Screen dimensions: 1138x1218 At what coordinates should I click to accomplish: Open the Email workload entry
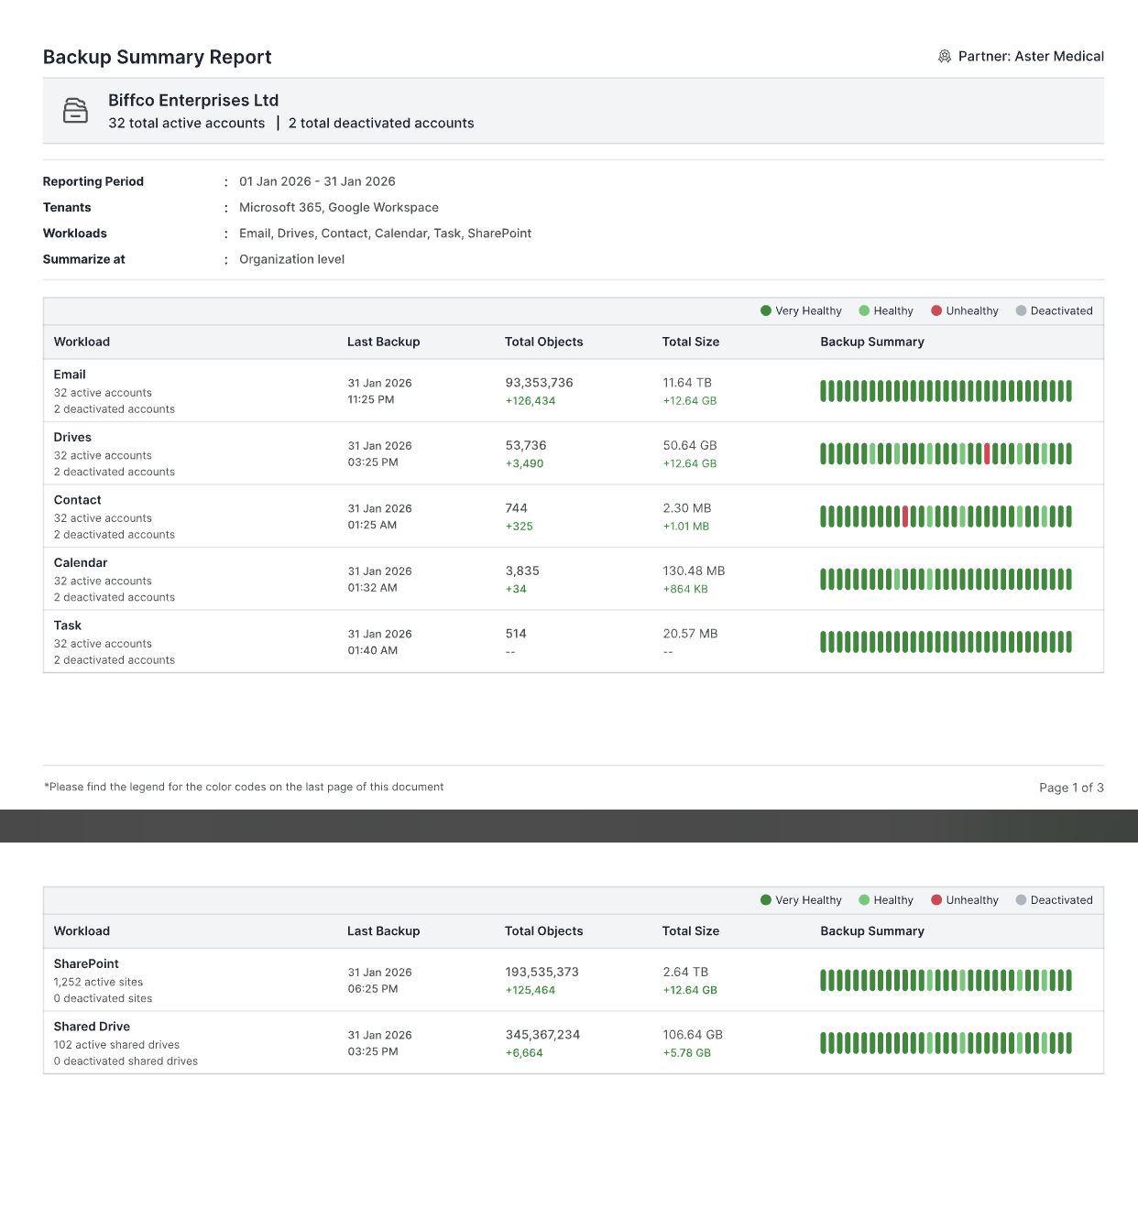coord(70,375)
